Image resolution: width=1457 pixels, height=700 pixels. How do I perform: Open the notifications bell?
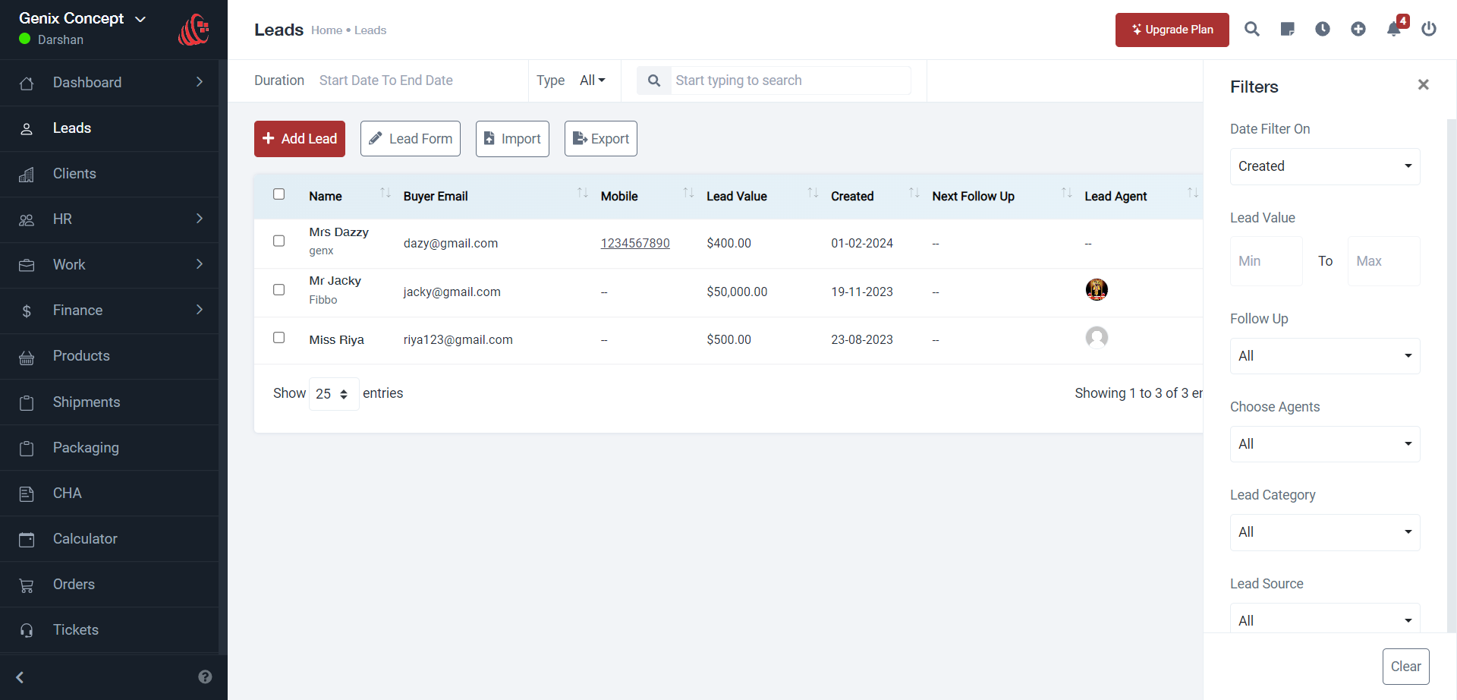click(1394, 29)
